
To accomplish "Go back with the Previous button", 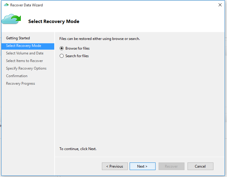I will click(115, 166).
